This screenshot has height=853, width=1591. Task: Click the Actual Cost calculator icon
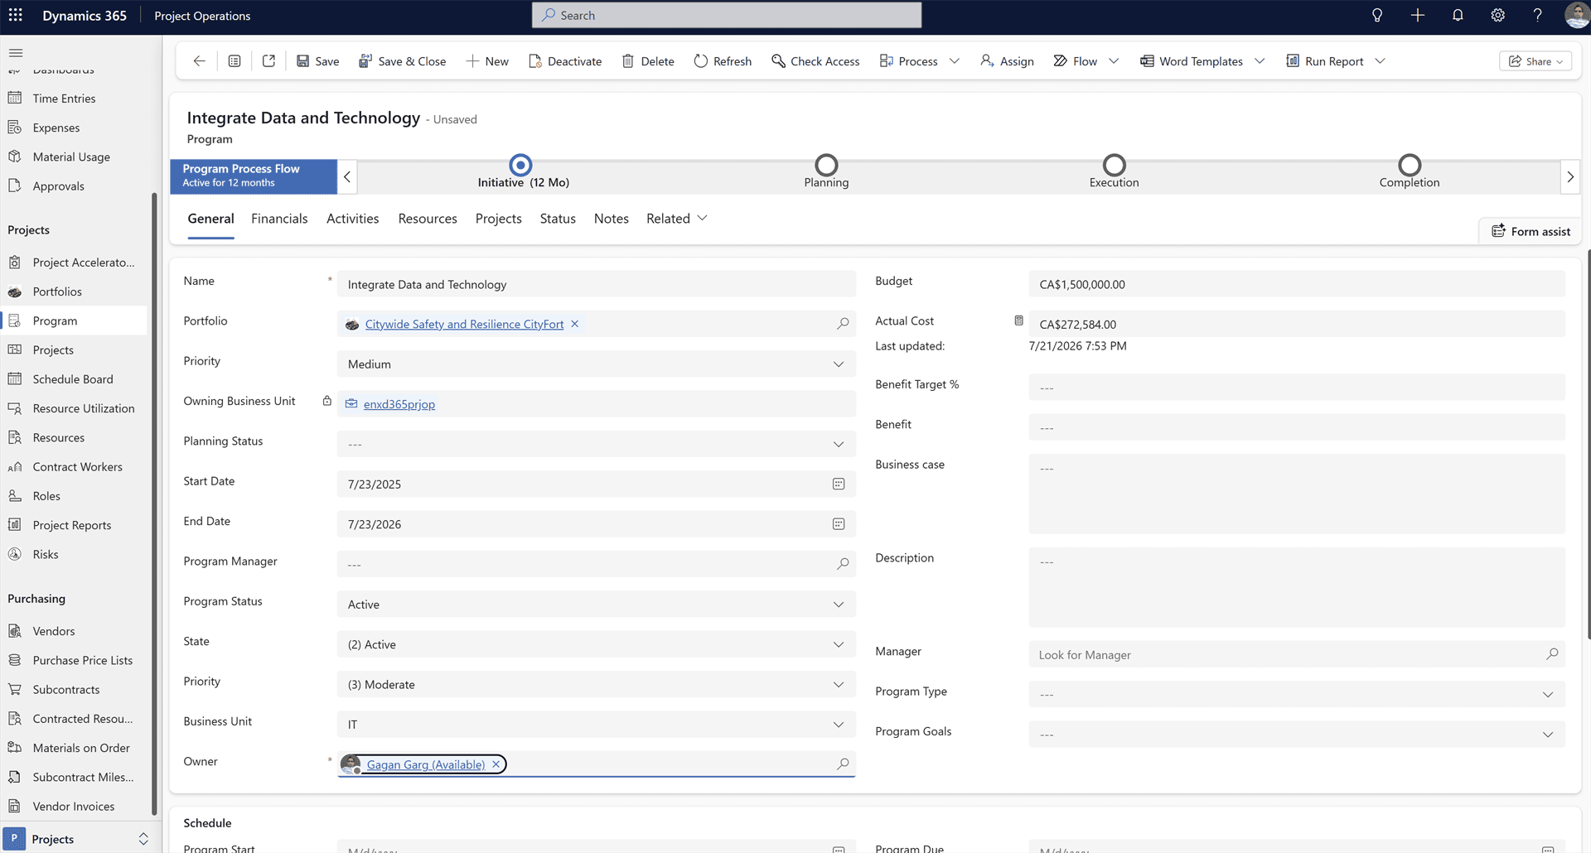tap(1018, 320)
